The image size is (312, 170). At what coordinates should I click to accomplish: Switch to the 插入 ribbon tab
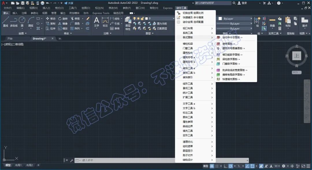(x=15, y=13)
